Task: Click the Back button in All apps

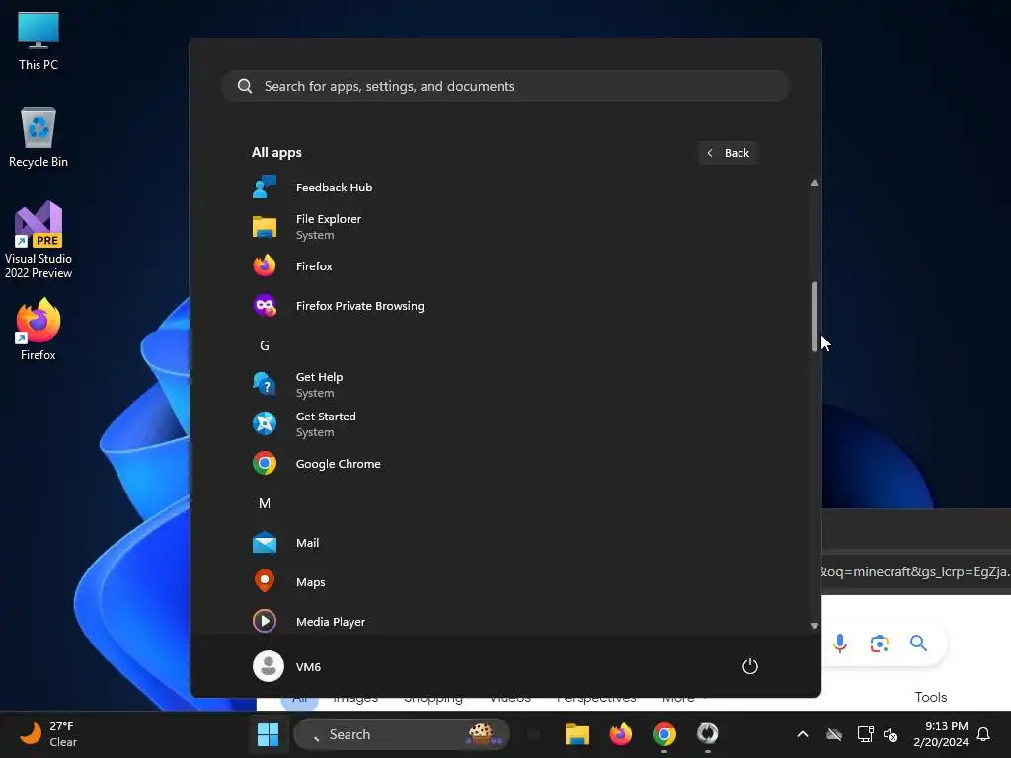Action: [728, 153]
